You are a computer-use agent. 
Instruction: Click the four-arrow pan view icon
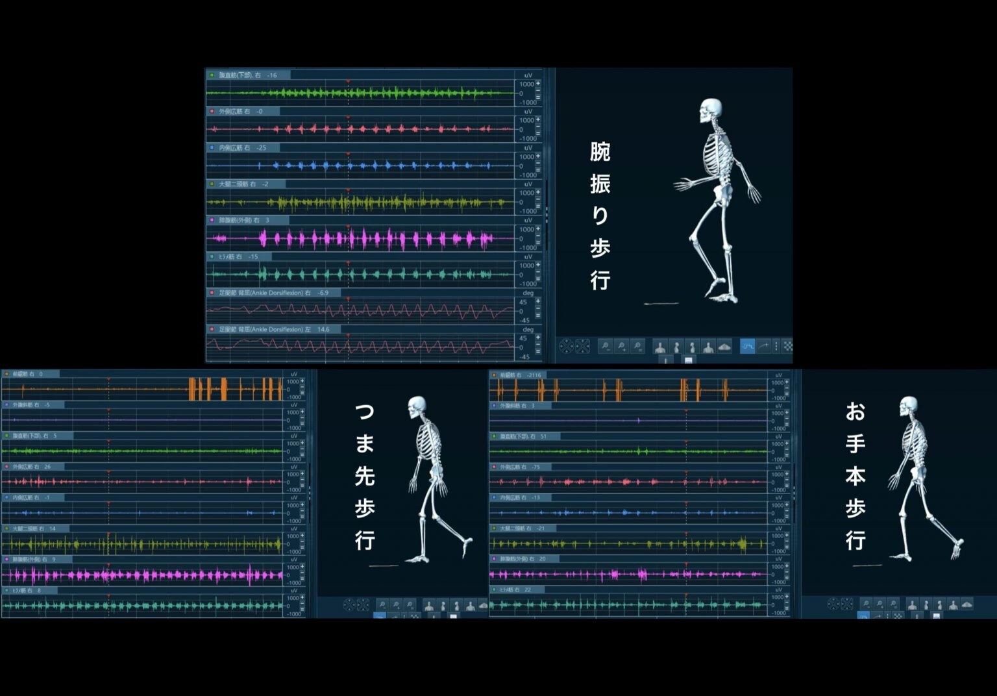click(567, 347)
